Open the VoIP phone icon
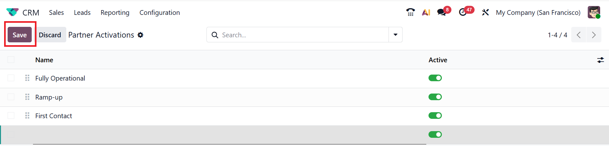Image resolution: width=609 pixels, height=146 pixels. click(410, 12)
